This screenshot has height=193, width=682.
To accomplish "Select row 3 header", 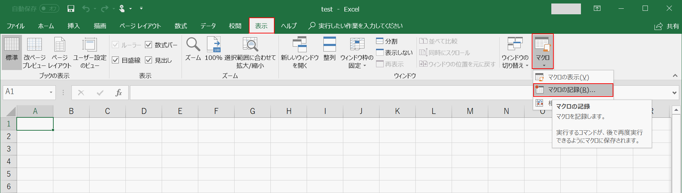I will (x=9, y=149).
